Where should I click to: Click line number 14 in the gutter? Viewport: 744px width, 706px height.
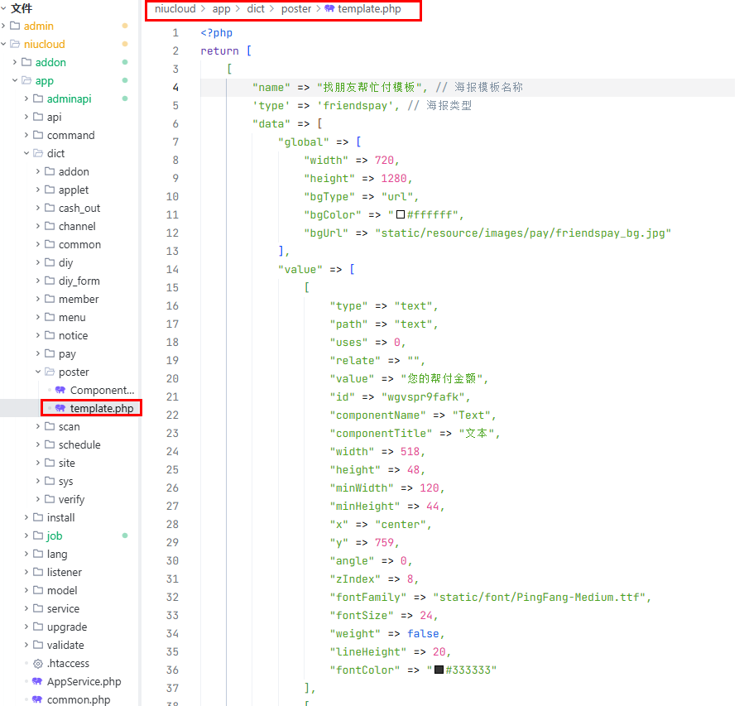(x=172, y=269)
